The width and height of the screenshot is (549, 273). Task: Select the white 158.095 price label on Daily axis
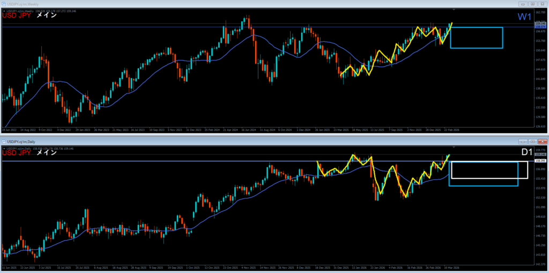coord(541,161)
